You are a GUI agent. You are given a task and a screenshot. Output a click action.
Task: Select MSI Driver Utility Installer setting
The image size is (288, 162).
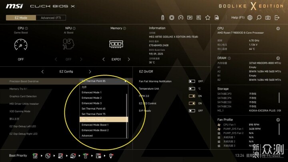(x=24, y=104)
